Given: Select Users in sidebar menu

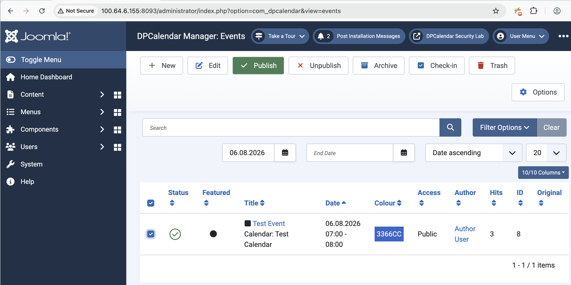Looking at the screenshot, I should [x=29, y=147].
